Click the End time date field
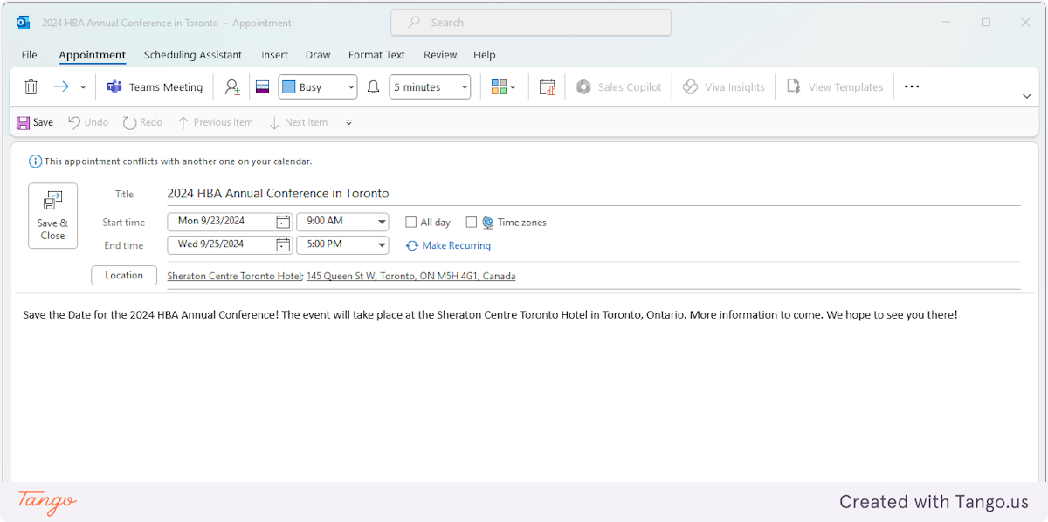The width and height of the screenshot is (1048, 522). [223, 245]
